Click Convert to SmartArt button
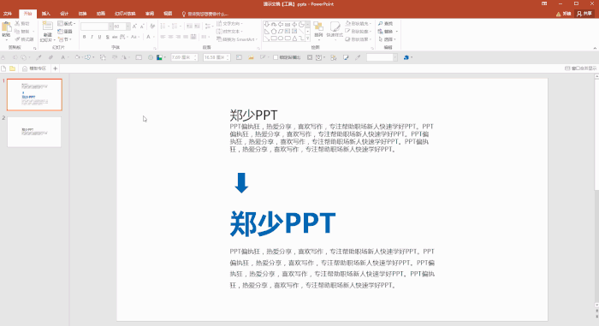599x326 pixels. click(x=237, y=39)
